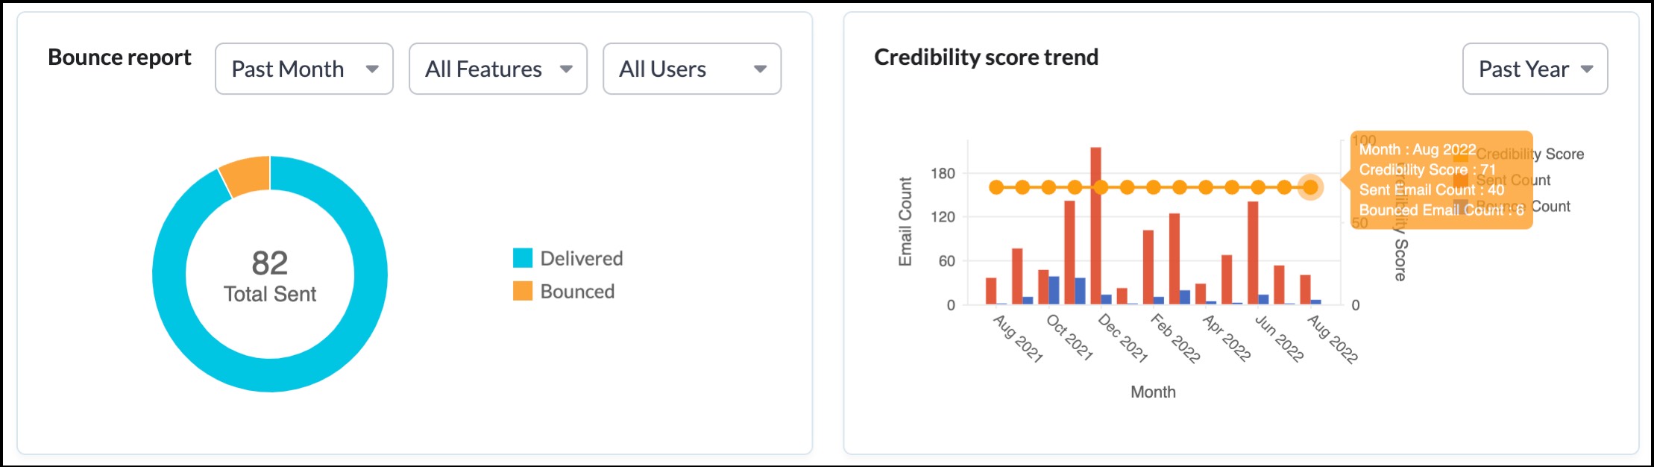This screenshot has height=467, width=1654.
Task: Click the 82 Total Sent donut center
Action: point(270,275)
